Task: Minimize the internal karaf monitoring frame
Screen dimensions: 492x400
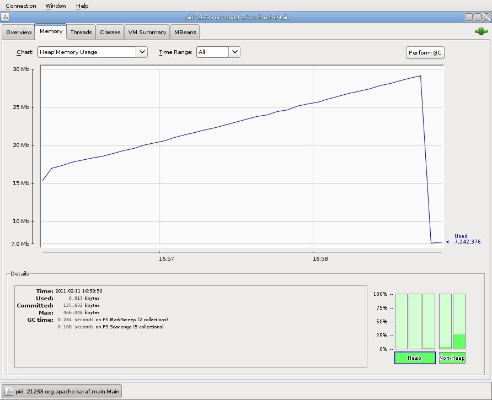Action: tap(468, 18)
